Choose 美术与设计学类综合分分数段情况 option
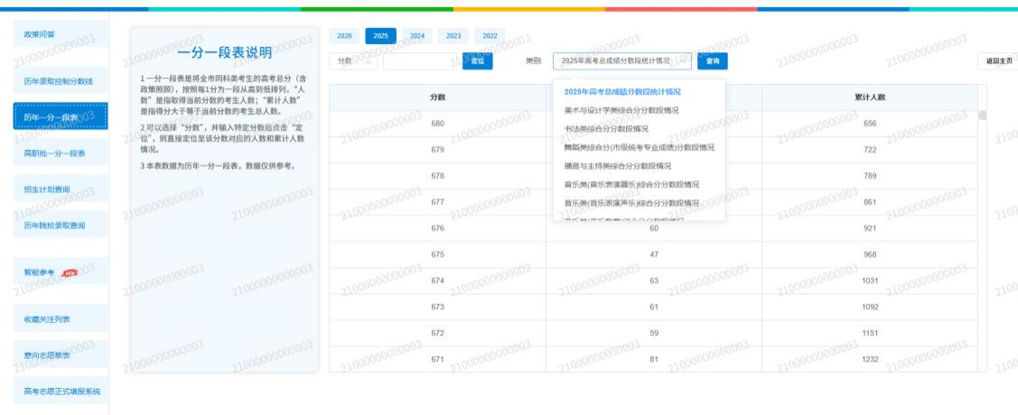 pos(621,110)
